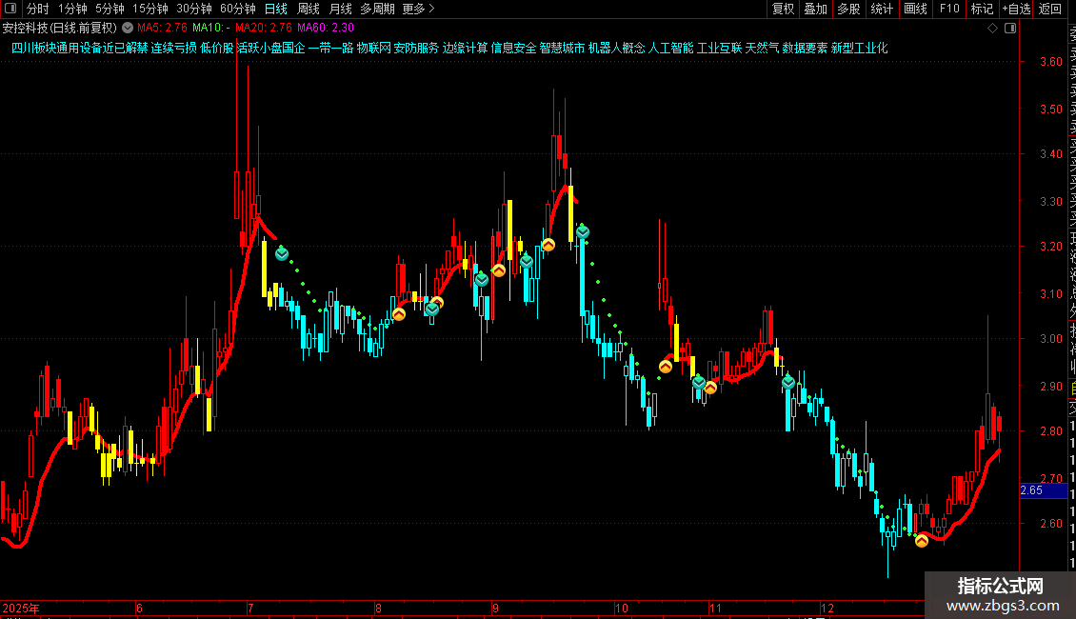Screen dimensions: 1076x619
Task: Click the 3.00 price axis label
Action: [x=1051, y=339]
